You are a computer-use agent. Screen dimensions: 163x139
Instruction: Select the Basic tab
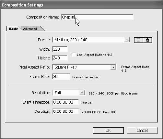coord(13,29)
